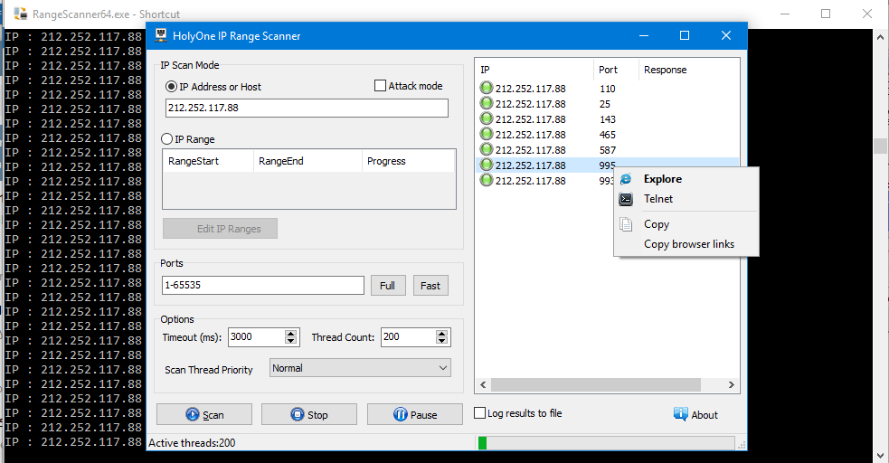Click the Explore browser icon in context menu
889x463 pixels.
click(626, 179)
